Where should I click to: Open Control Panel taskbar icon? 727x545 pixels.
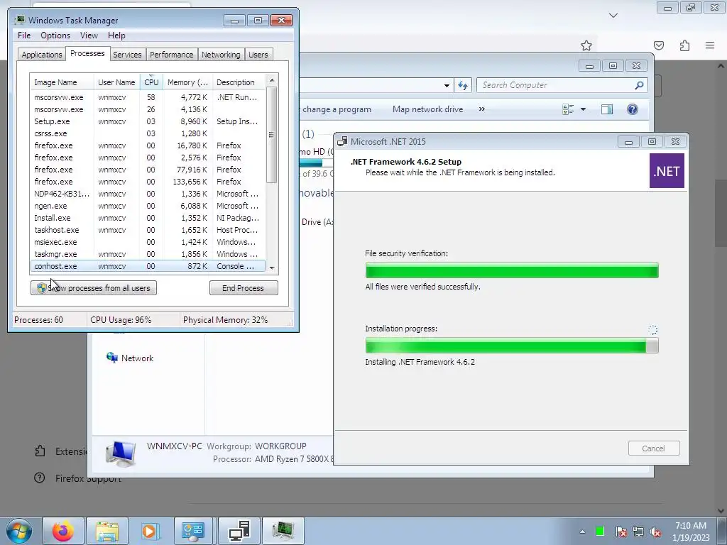point(193,531)
